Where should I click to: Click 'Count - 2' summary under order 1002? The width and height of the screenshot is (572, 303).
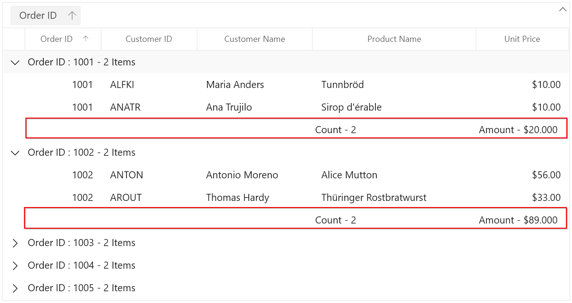pyautogui.click(x=335, y=220)
